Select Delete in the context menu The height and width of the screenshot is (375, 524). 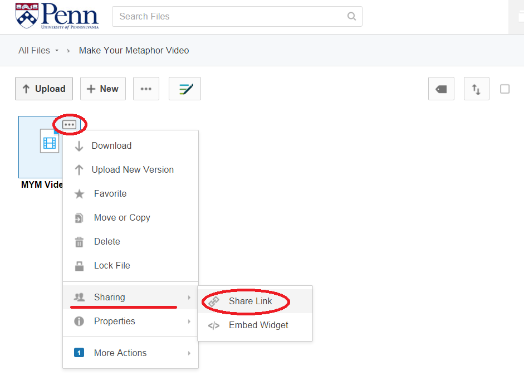click(131, 241)
